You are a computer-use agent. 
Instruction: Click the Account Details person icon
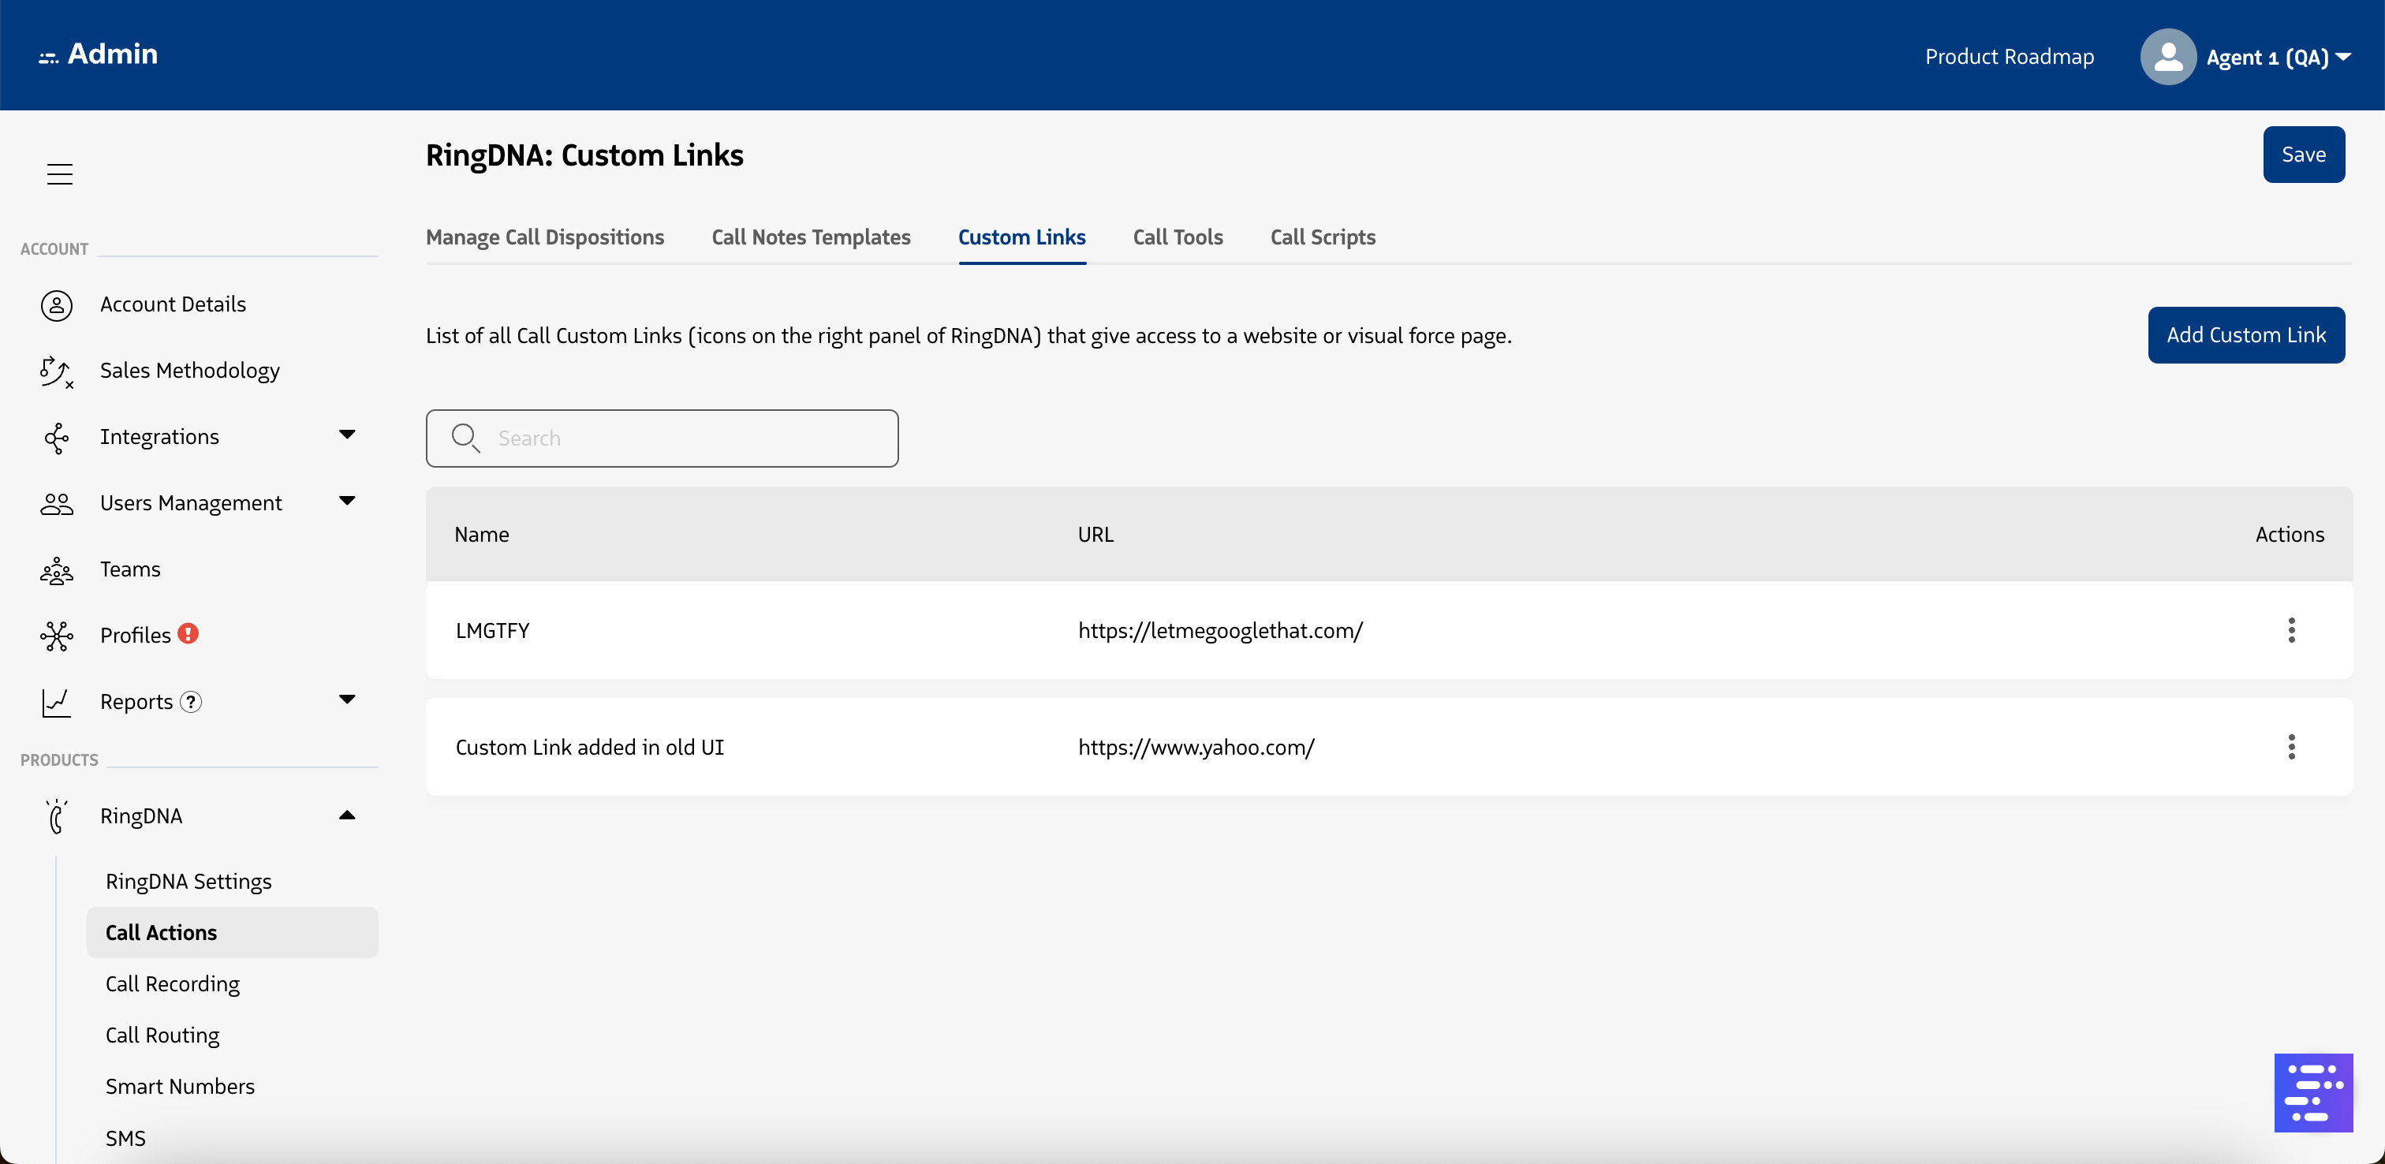[x=57, y=304]
